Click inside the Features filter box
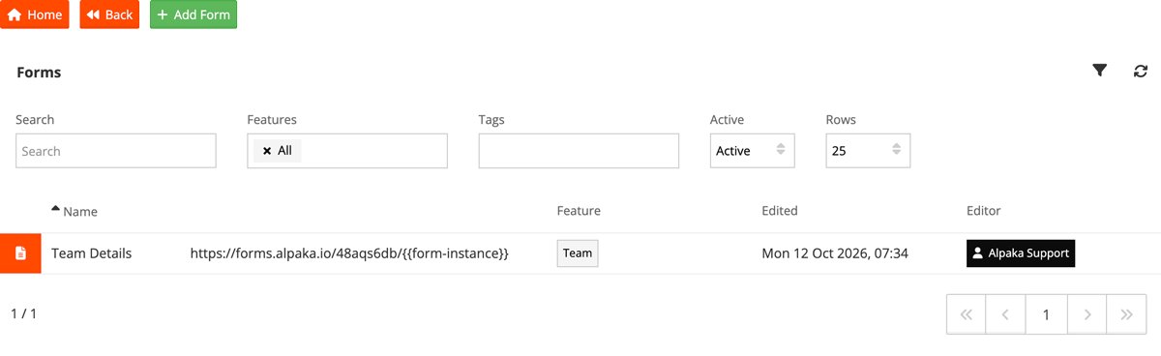The width and height of the screenshot is (1161, 356). coord(347,151)
